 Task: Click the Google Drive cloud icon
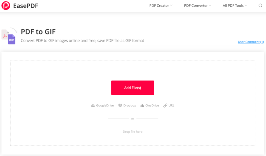pyautogui.click(x=93, y=106)
